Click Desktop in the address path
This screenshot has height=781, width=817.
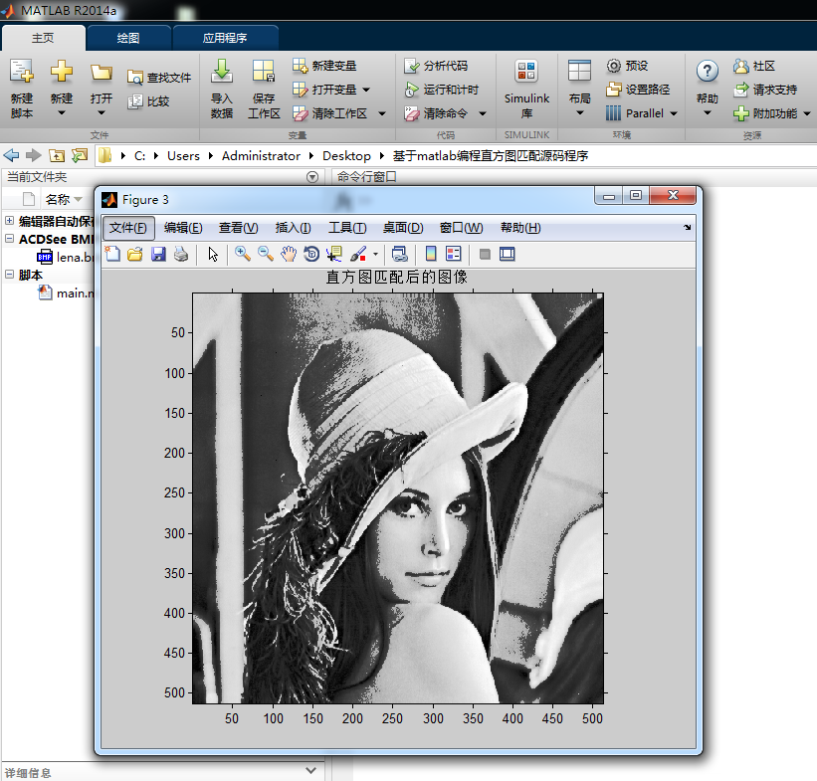(x=346, y=156)
